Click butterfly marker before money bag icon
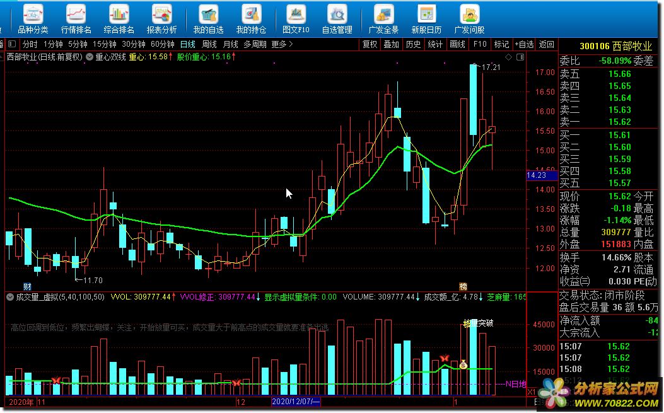 point(444,358)
